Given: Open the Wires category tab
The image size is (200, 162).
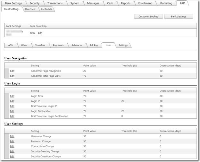Looking at the screenshot, I should pyautogui.click(x=24, y=45).
